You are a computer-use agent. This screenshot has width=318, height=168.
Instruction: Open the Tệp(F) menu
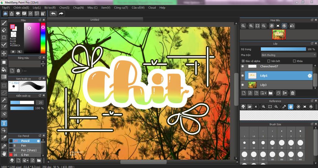point(6,7)
